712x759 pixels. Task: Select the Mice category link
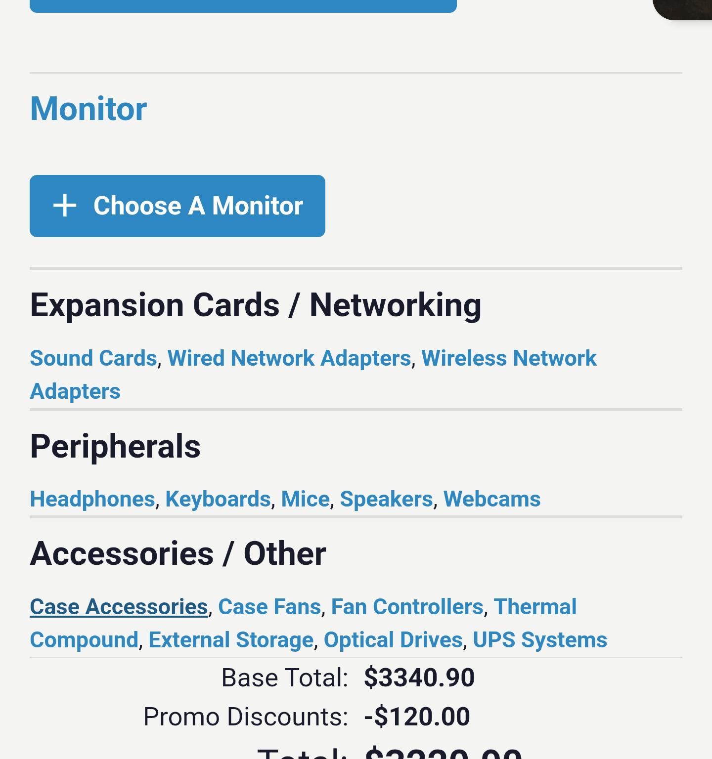point(305,499)
